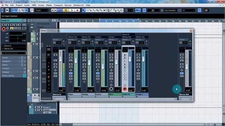This screenshot has width=225, height=126.
Task: Select the Split tool in toolbar
Action: pyautogui.click(x=91, y=10)
